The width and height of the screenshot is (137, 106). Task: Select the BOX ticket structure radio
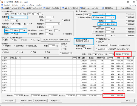pyautogui.click(x=22, y=40)
